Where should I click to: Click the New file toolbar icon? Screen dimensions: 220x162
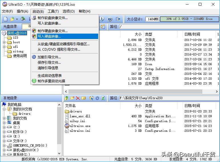6,19
